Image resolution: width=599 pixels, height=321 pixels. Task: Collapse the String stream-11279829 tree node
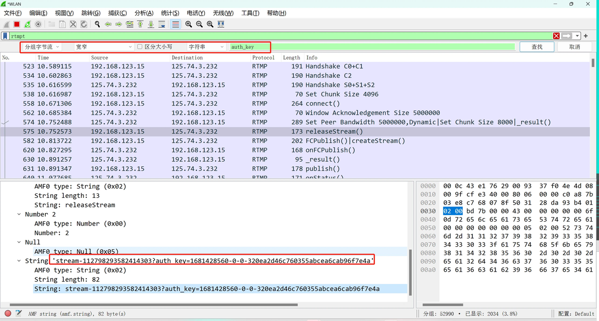click(x=19, y=261)
